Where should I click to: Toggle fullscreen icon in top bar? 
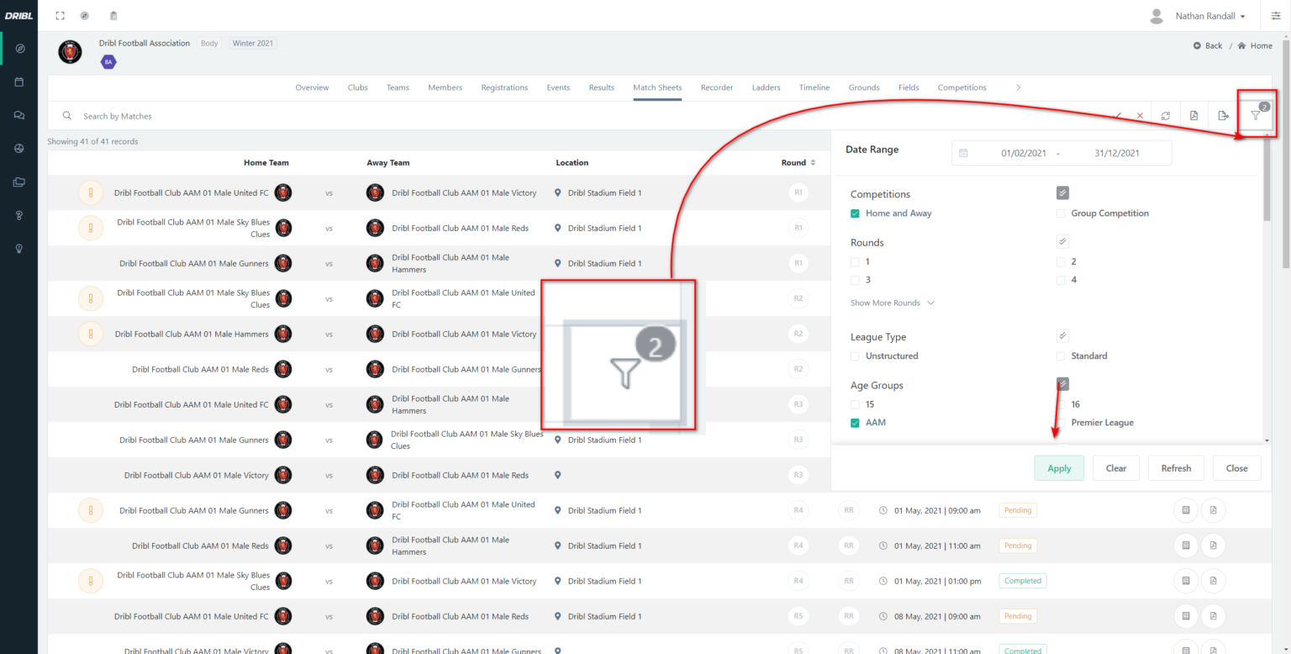[60, 16]
